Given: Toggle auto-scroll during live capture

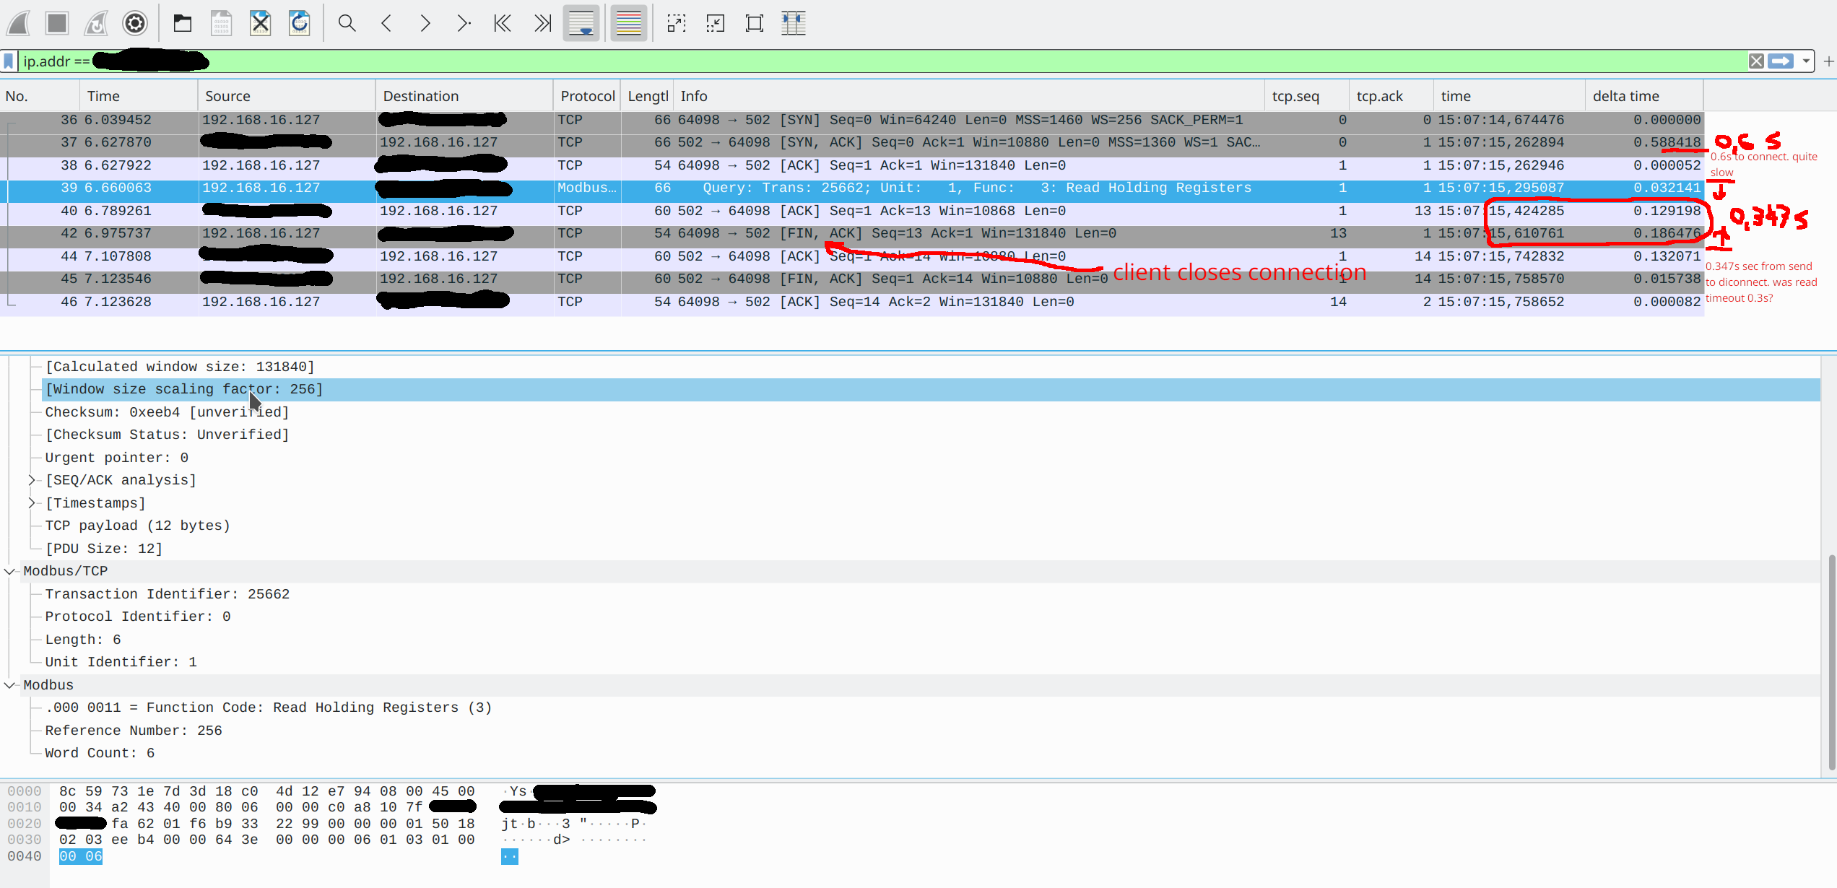Looking at the screenshot, I should click(581, 24).
